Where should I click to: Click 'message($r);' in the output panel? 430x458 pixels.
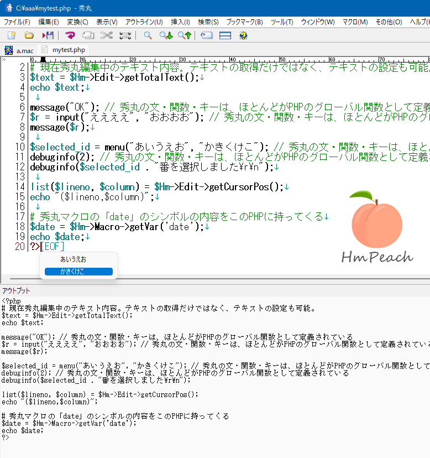(x=24, y=351)
